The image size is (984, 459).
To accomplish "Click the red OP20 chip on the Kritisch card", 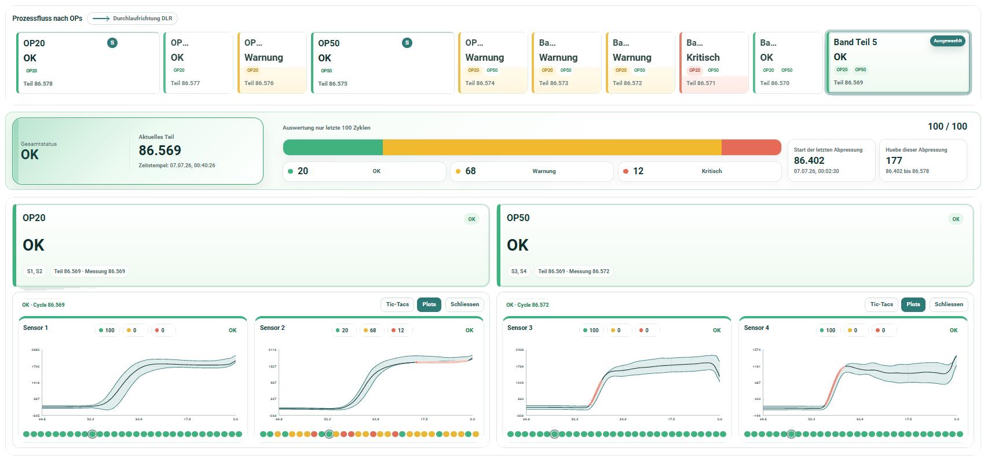I will coord(695,70).
